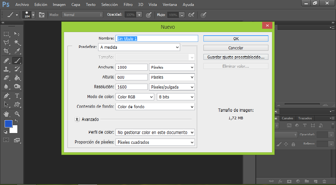Swap foreground and background colors
Image resolution: width=336 pixels, height=185 pixels.
pos(16,121)
